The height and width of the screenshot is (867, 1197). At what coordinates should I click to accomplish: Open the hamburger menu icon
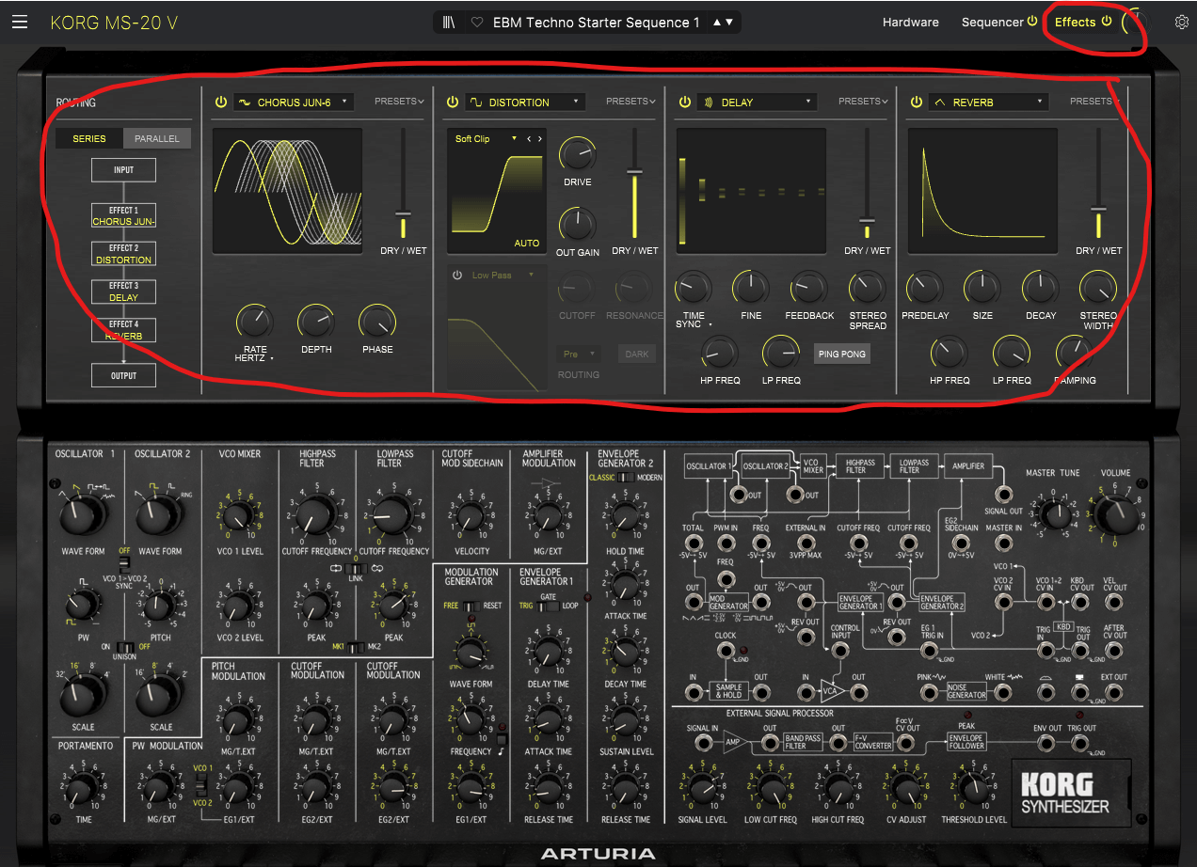pyautogui.click(x=20, y=22)
